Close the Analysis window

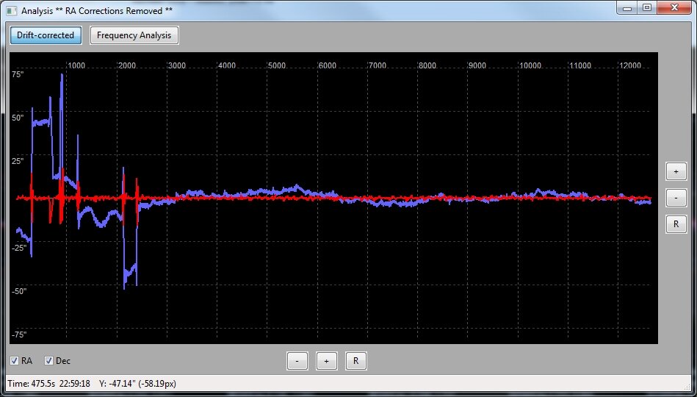pyautogui.click(x=675, y=8)
